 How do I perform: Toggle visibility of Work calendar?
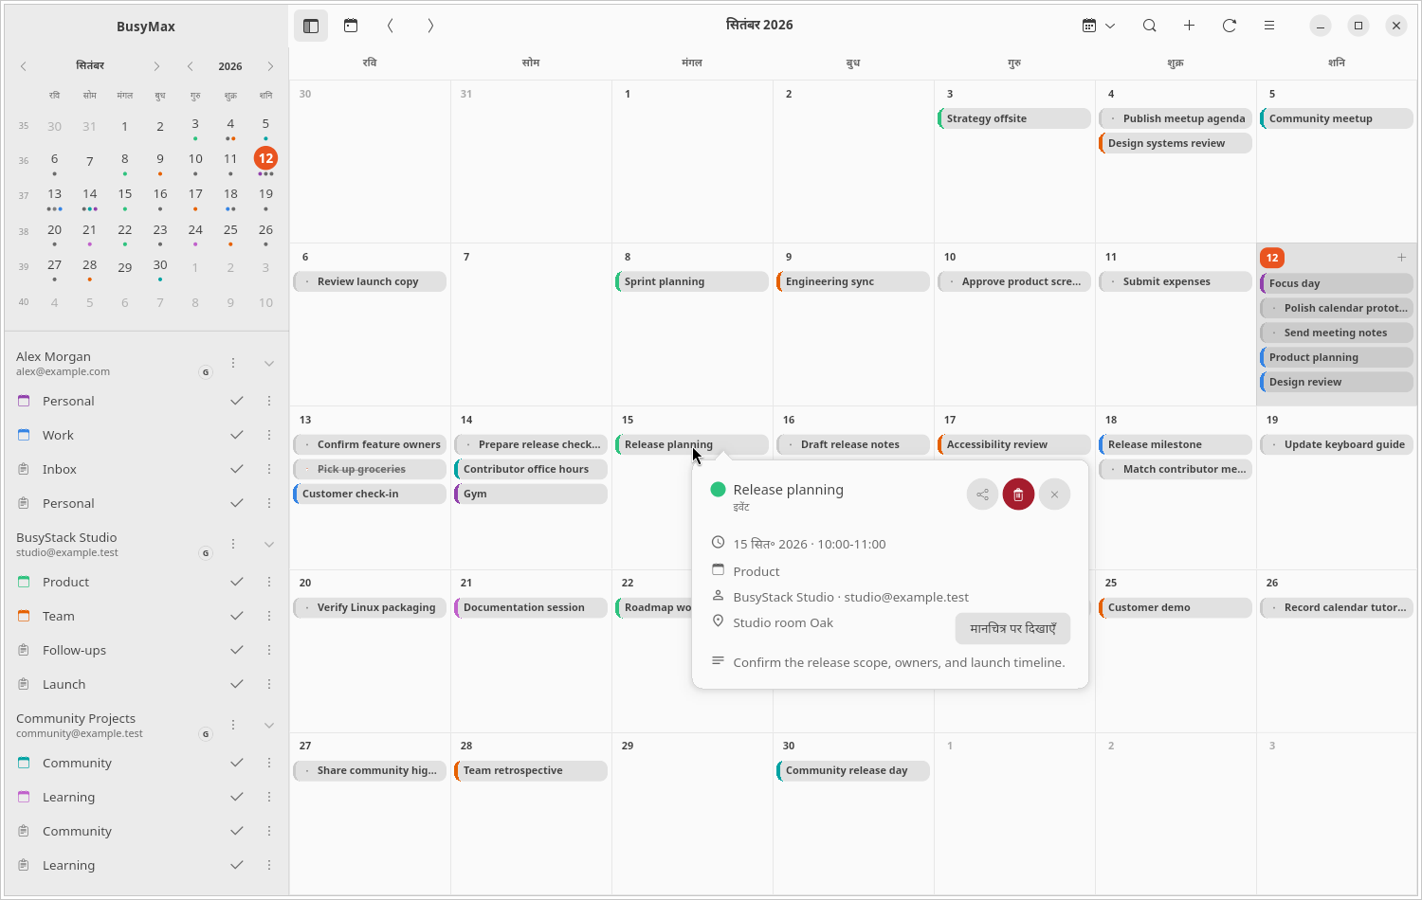click(237, 435)
